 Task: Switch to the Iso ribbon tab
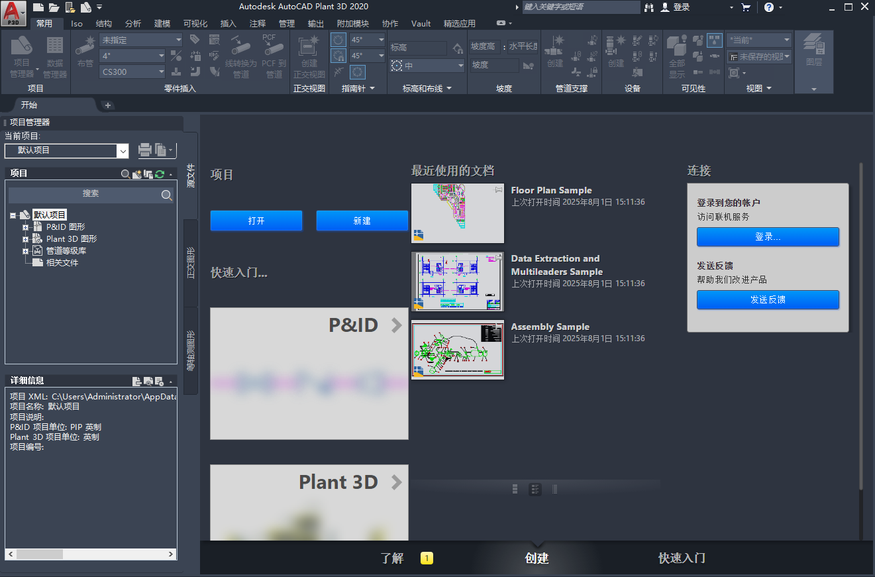click(x=77, y=23)
